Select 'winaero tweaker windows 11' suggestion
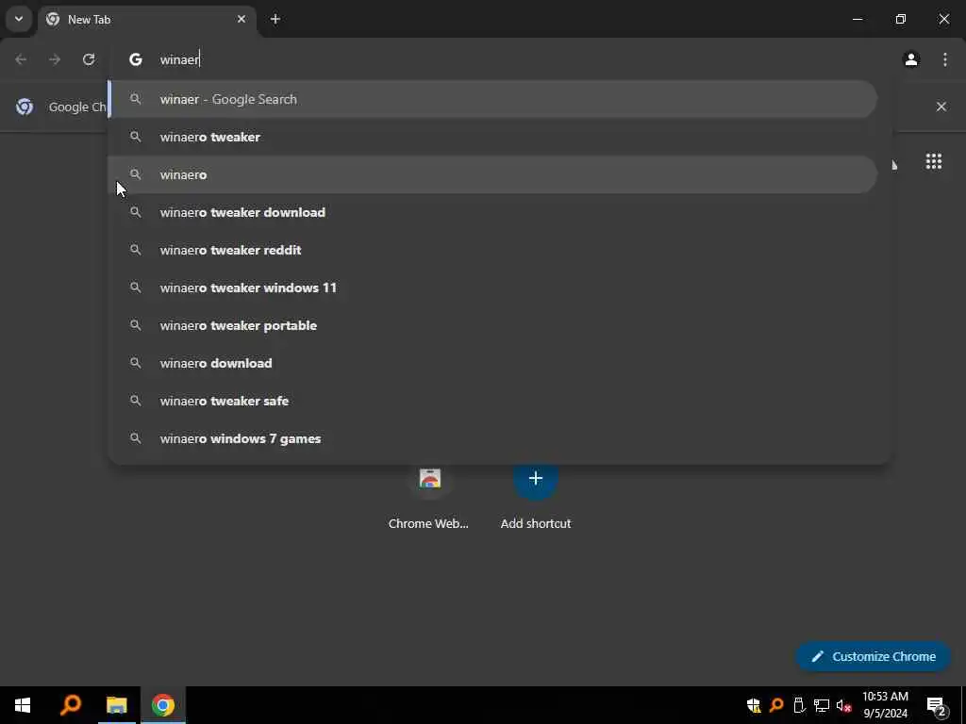The height and width of the screenshot is (724, 966). [x=492, y=288]
